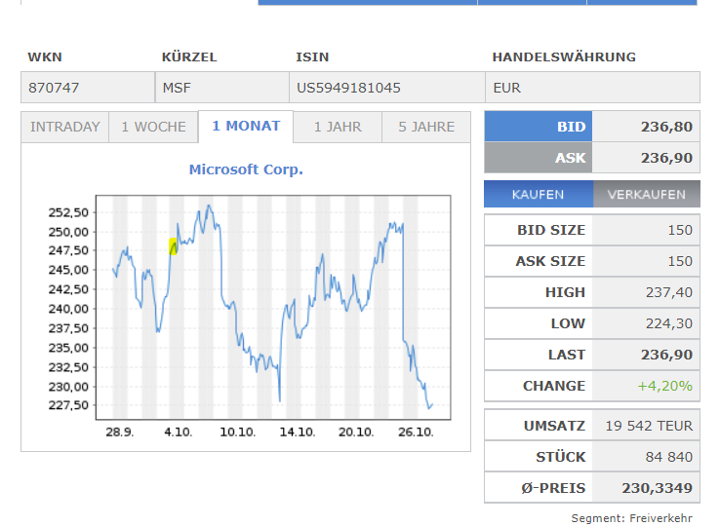The image size is (720, 527).
Task: Click the Segment: Freiverkehr note
Action: pyautogui.click(x=631, y=518)
